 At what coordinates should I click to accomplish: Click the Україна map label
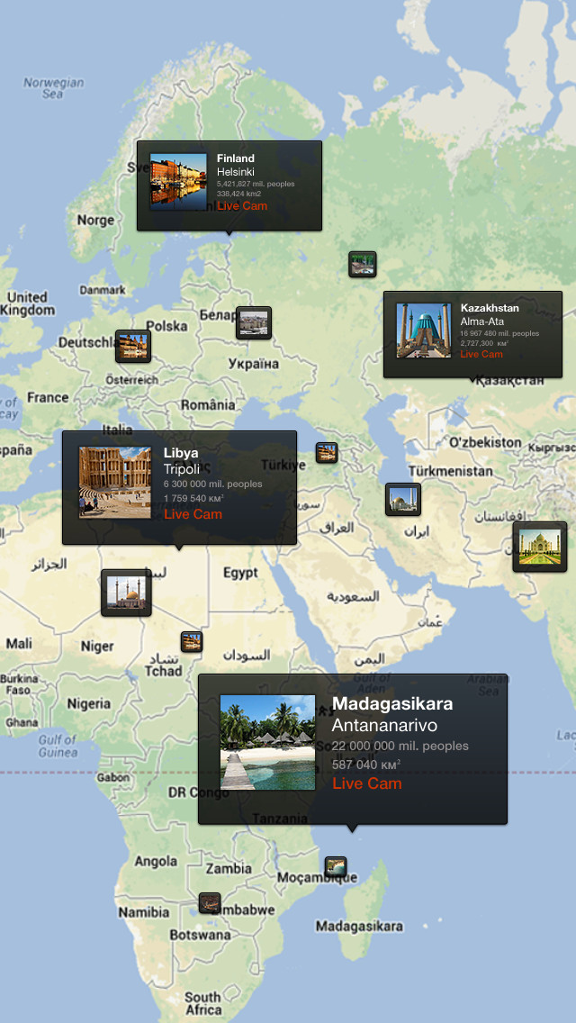(x=253, y=364)
